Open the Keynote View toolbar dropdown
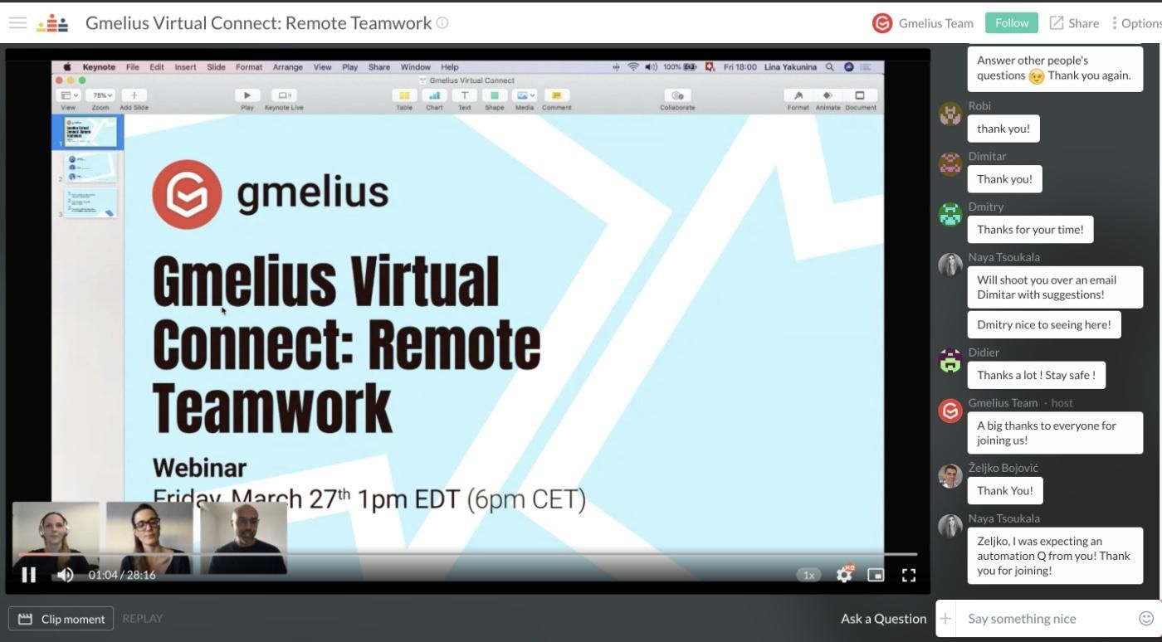This screenshot has height=642, width=1162. pyautogui.click(x=68, y=96)
